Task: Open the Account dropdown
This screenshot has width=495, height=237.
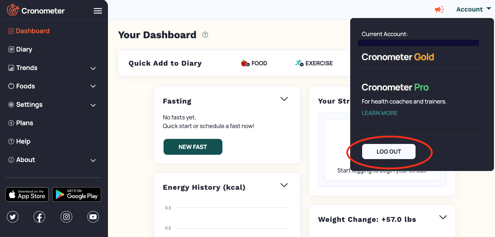Action: point(473,9)
